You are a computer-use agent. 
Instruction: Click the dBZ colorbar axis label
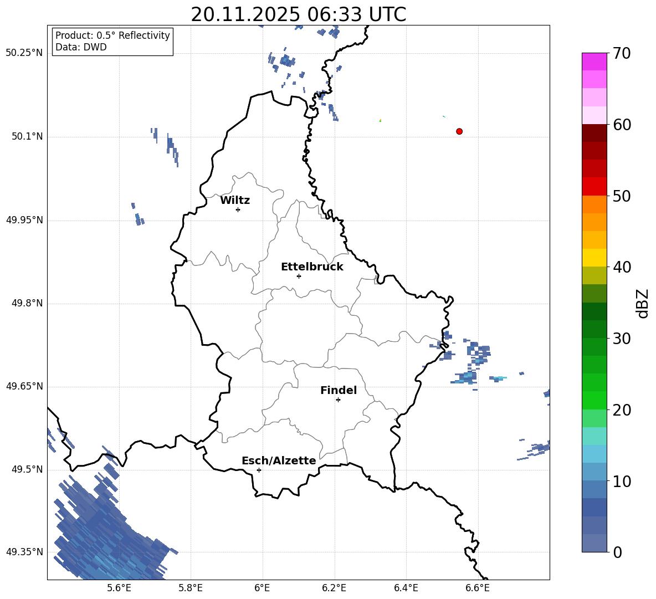coord(642,303)
